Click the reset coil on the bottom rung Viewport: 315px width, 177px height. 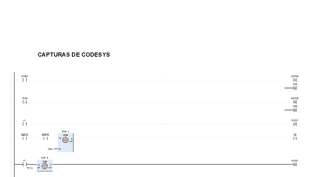[x=295, y=164]
